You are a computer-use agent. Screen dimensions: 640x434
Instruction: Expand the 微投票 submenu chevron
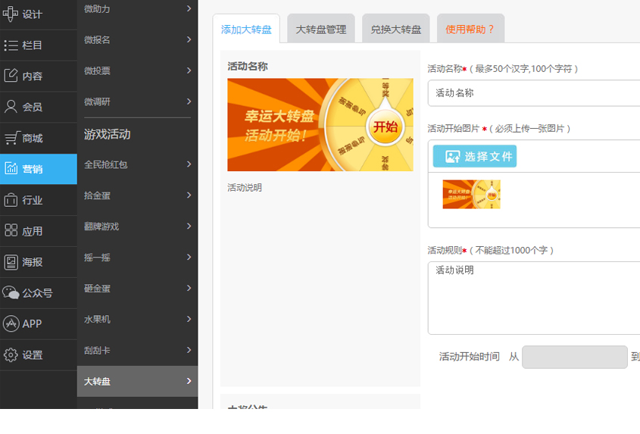[189, 70]
